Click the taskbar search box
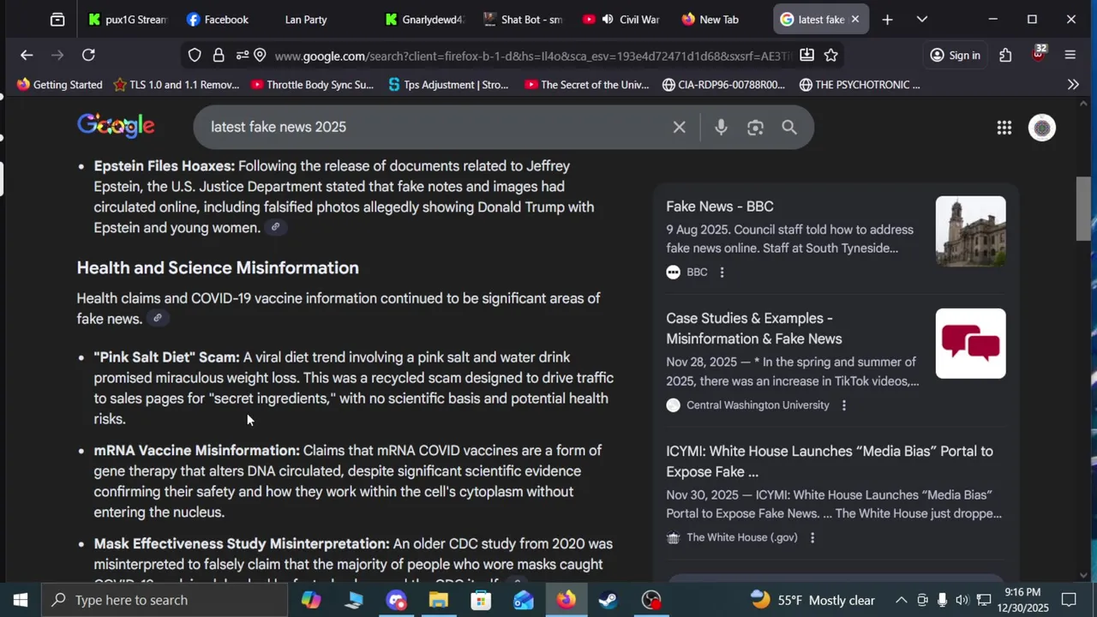 tap(165, 600)
